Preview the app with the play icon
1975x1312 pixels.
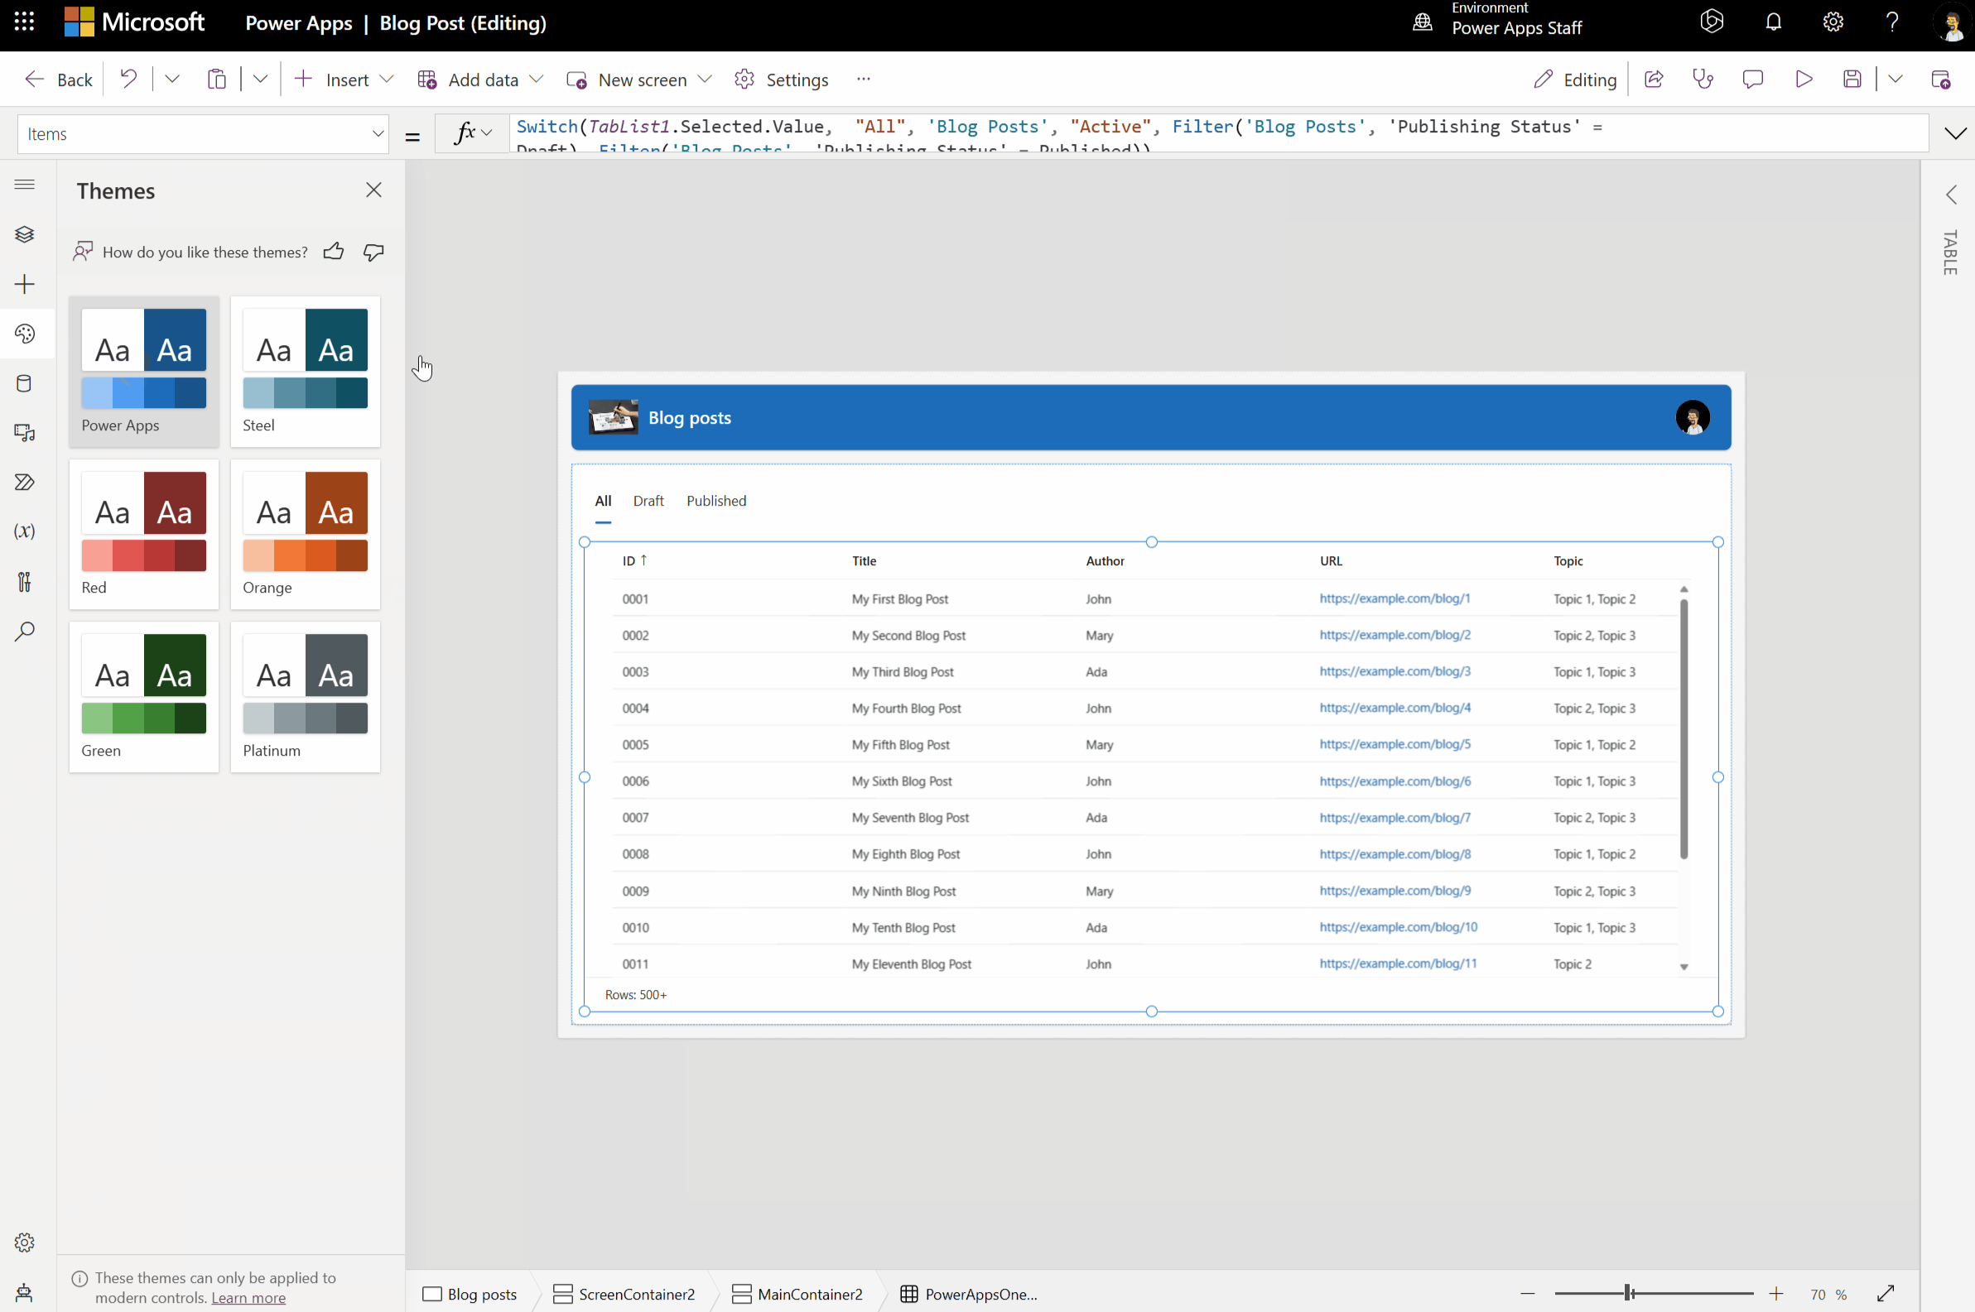(1804, 79)
